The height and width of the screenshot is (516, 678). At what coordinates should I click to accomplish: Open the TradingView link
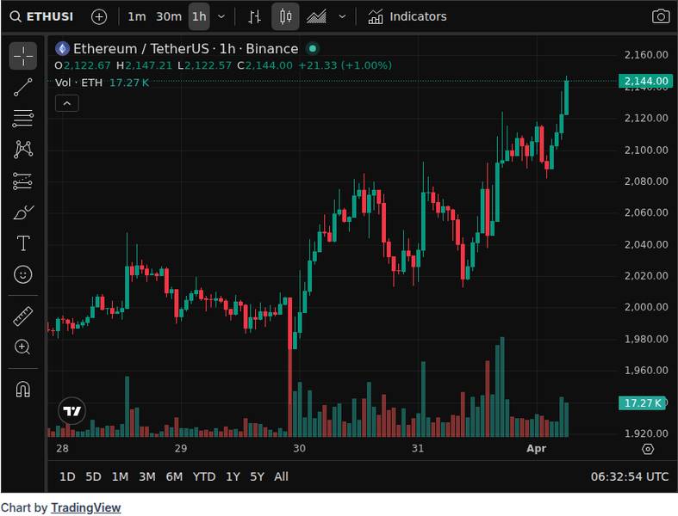coord(85,507)
